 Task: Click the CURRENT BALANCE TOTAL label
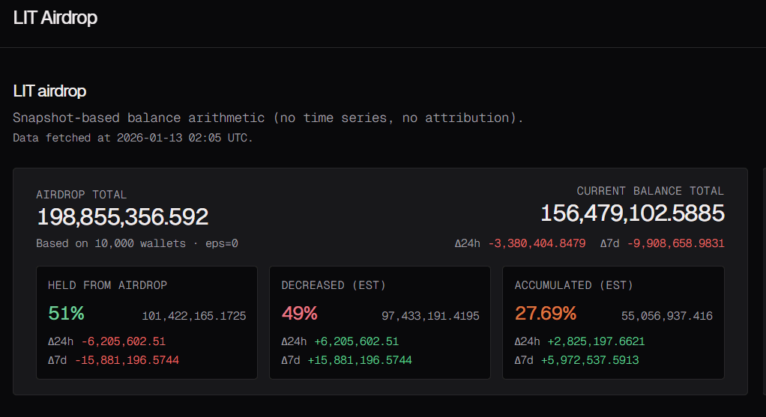(x=651, y=191)
